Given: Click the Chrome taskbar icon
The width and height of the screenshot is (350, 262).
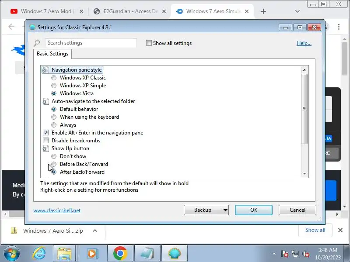Looking at the screenshot, I should [x=120, y=253].
